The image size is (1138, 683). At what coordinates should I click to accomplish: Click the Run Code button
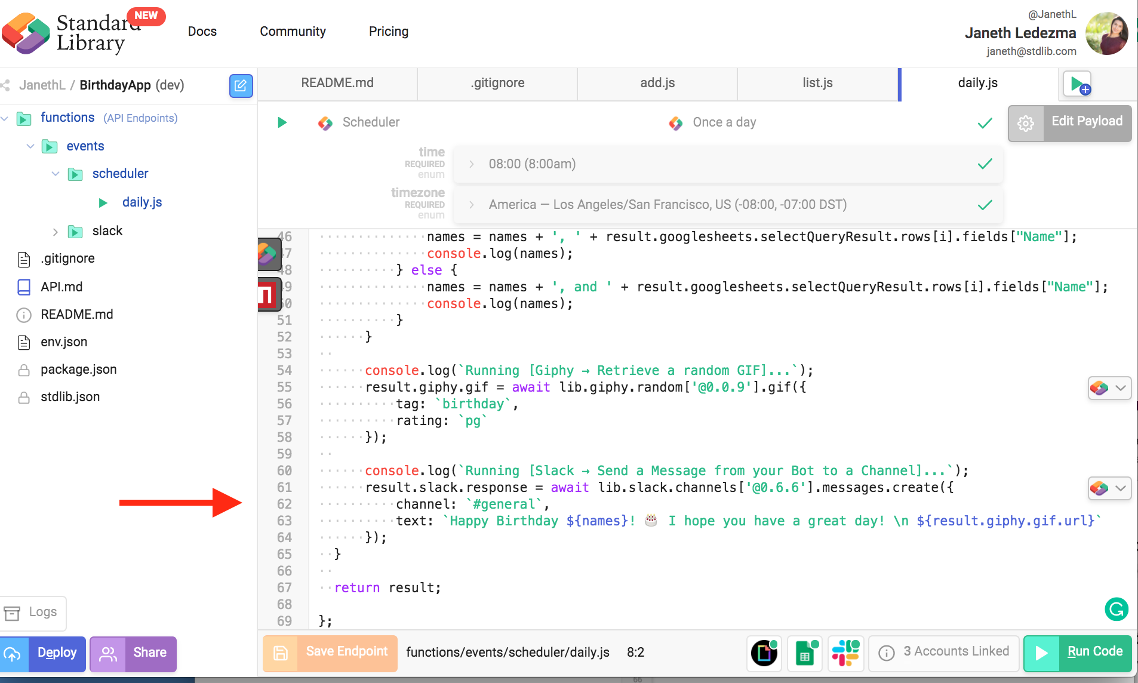[x=1078, y=653]
